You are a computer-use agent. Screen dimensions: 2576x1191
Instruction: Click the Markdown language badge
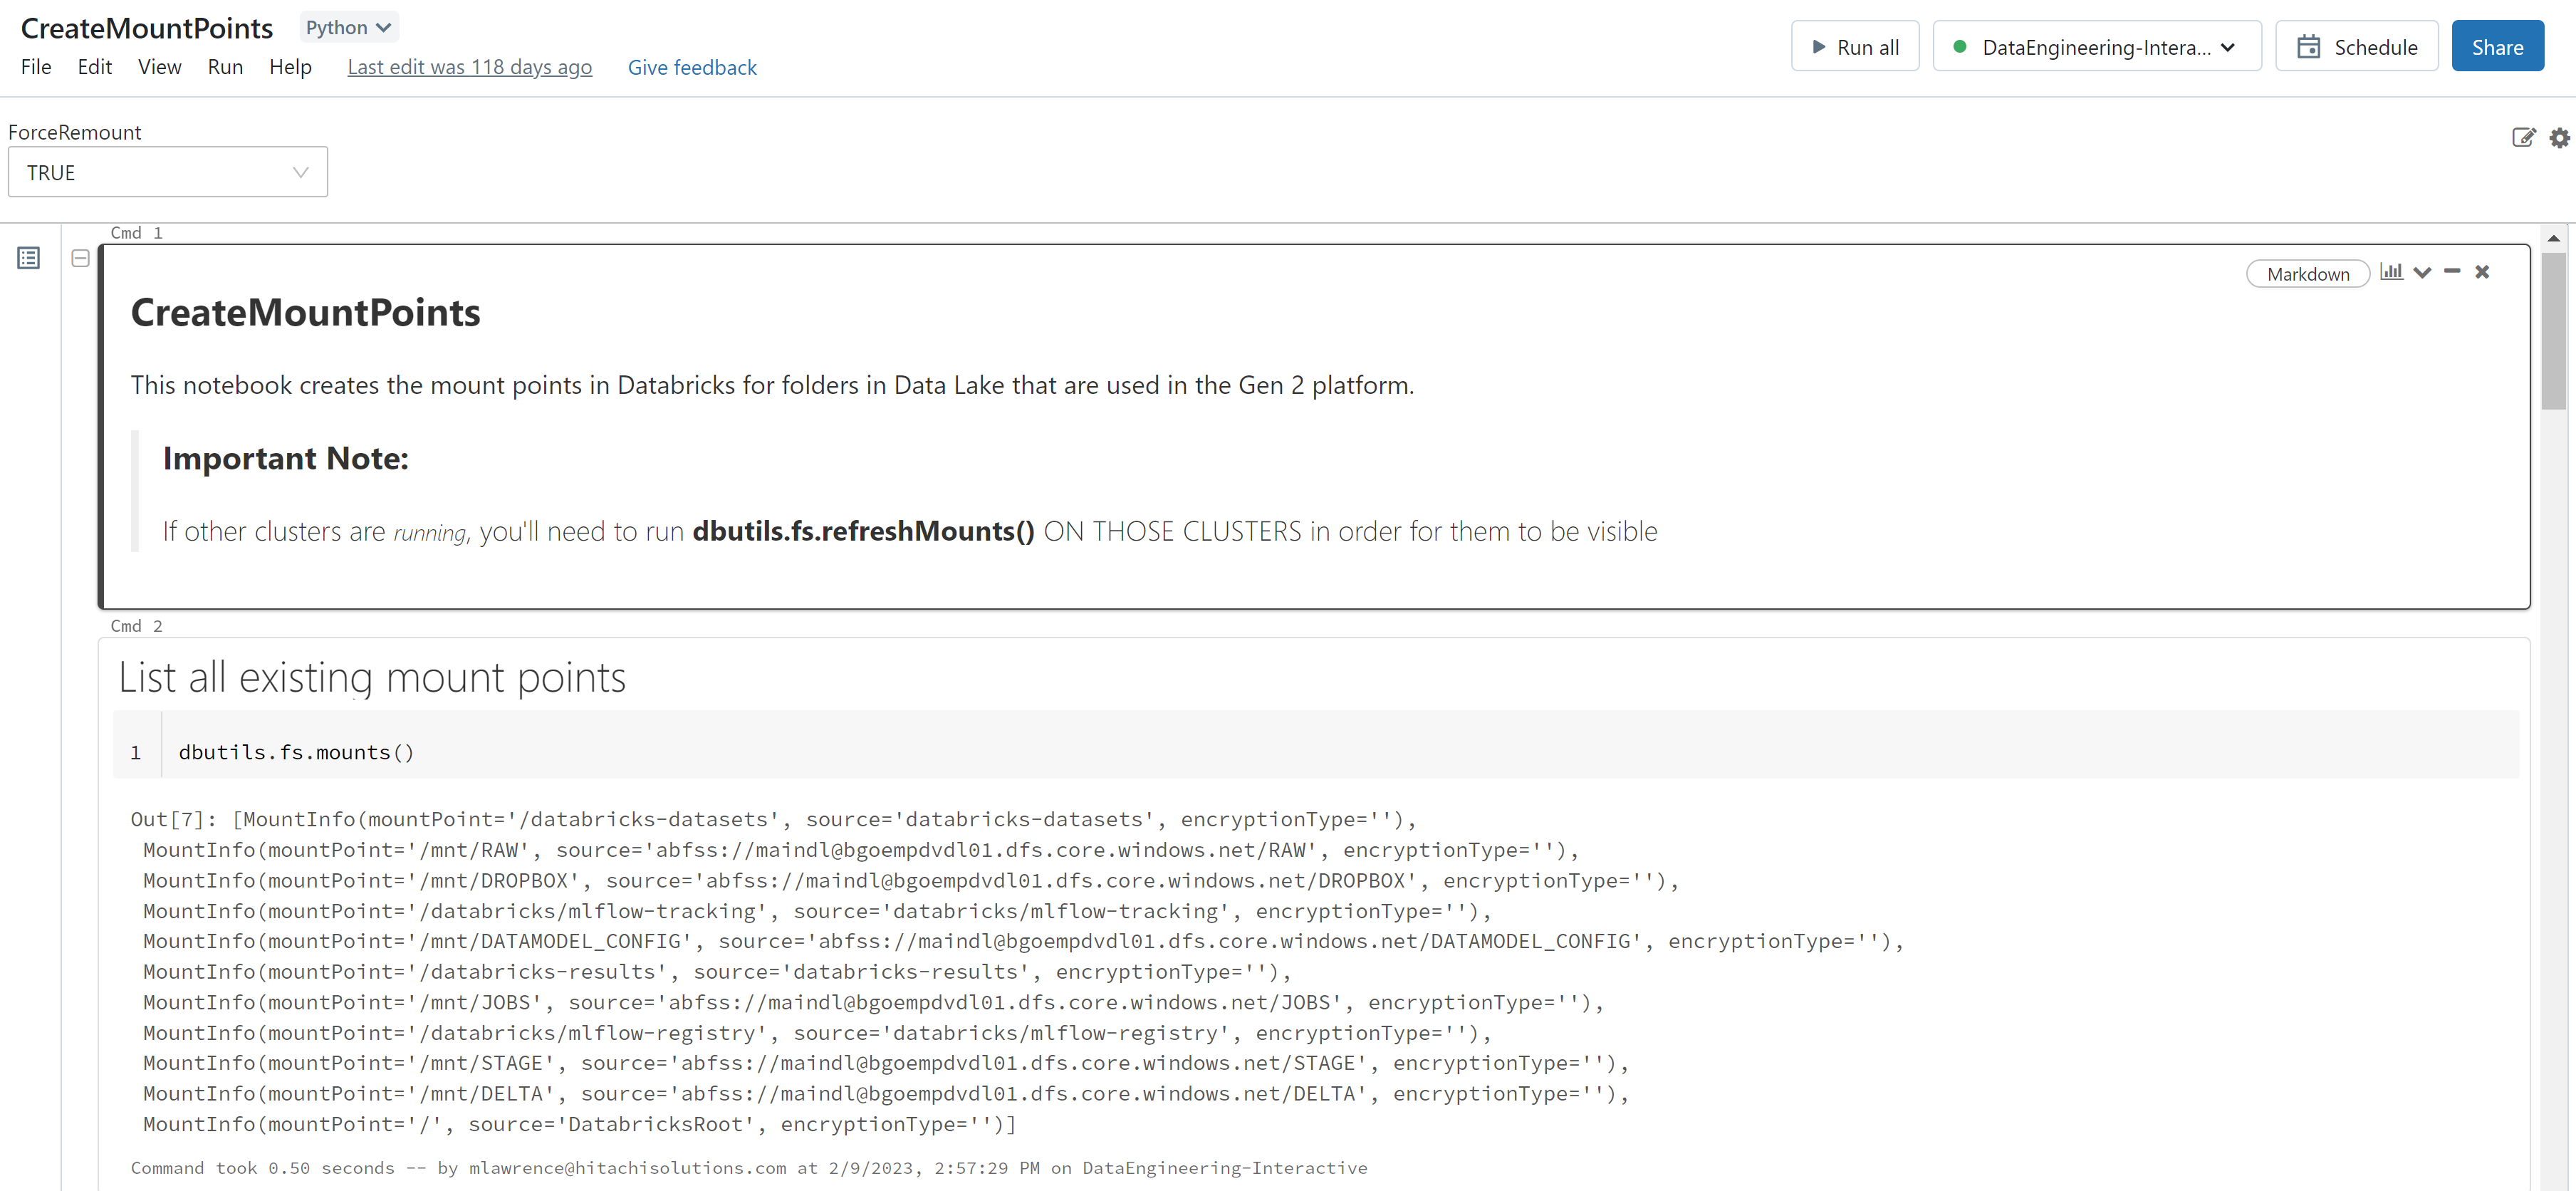tap(2308, 274)
